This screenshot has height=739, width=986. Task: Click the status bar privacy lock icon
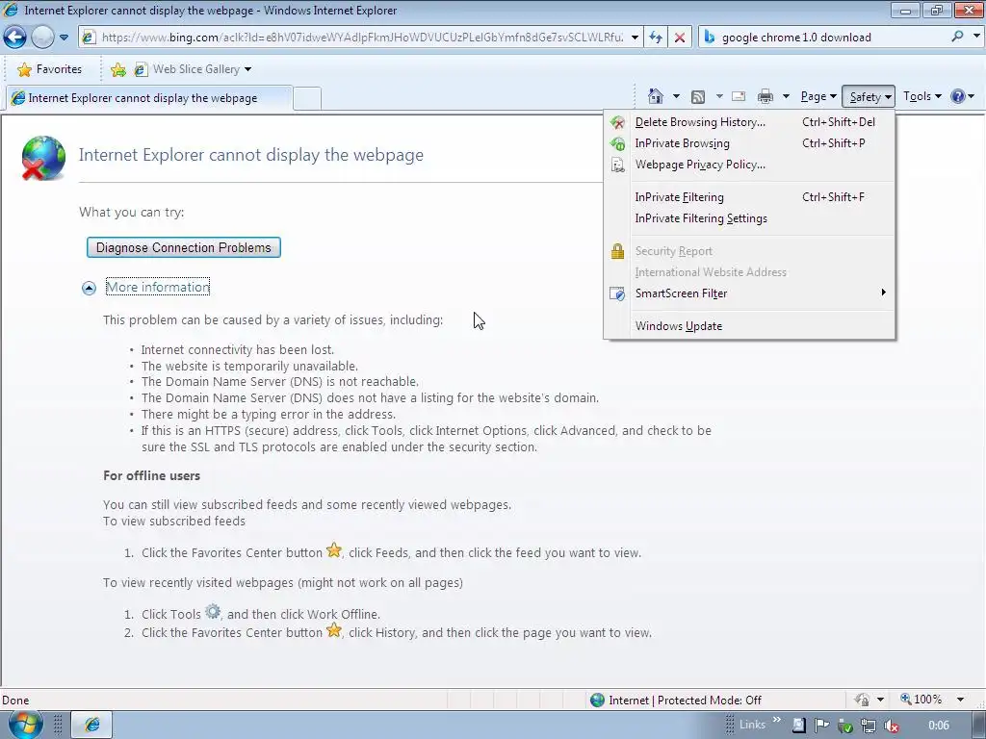click(x=862, y=701)
